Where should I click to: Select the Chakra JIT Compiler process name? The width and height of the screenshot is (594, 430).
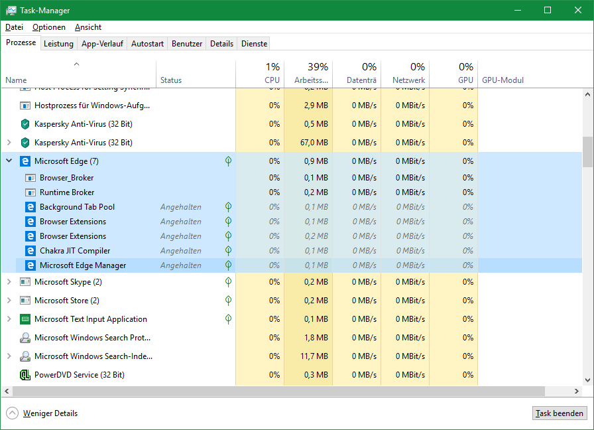75,251
